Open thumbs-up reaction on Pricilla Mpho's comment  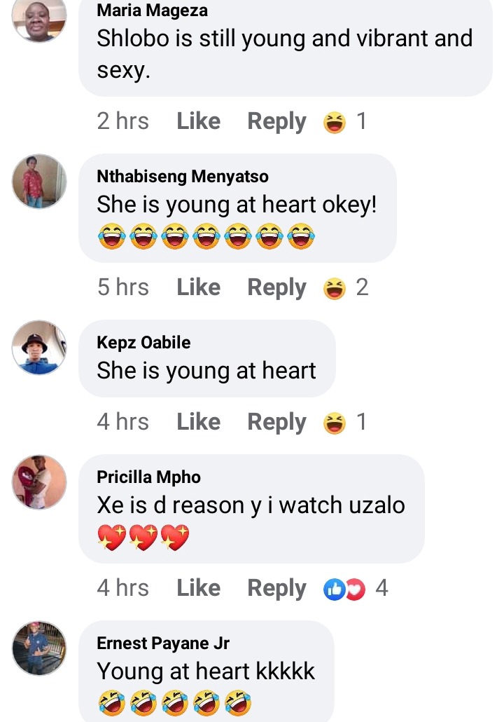point(335,589)
